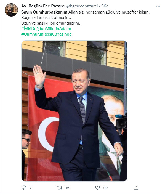Click the like count 99
Viewport: 165px width, 194px height.
[x=105, y=188]
